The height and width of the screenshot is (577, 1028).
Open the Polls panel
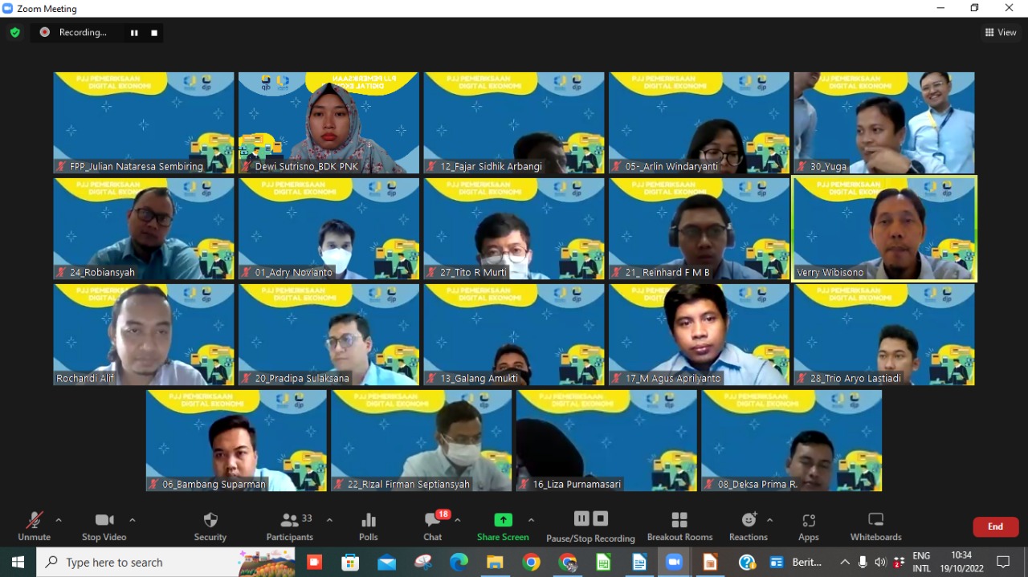(x=369, y=526)
